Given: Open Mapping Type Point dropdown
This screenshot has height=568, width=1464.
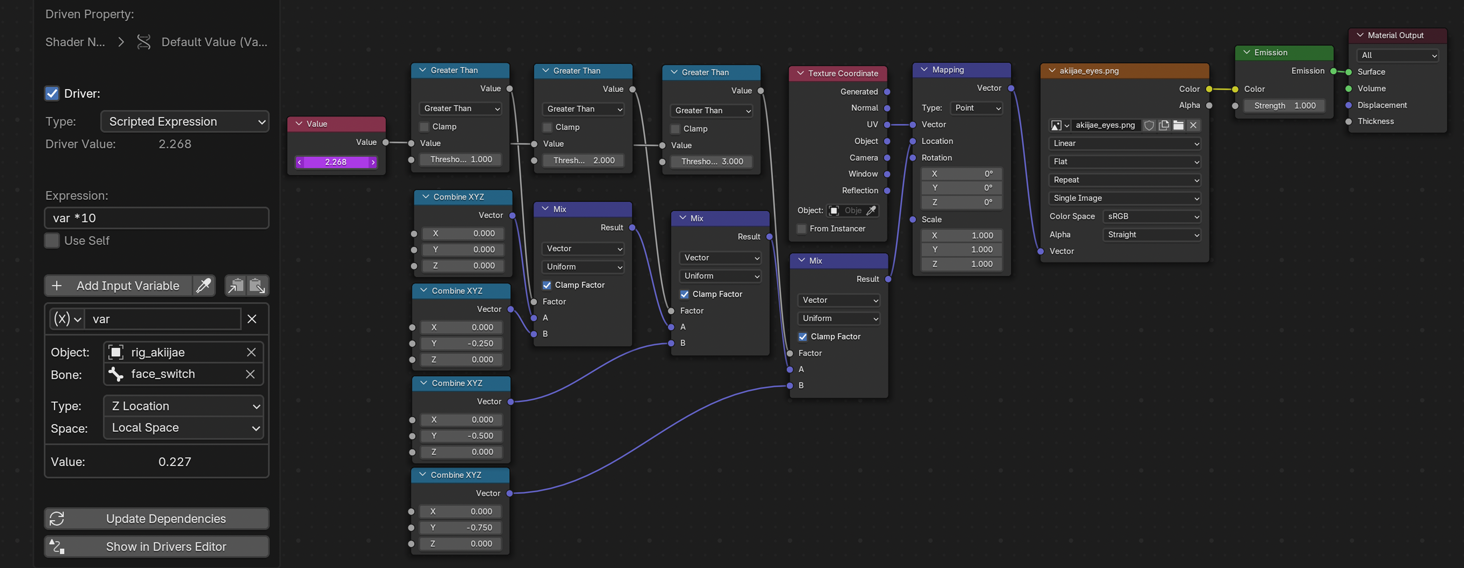Looking at the screenshot, I should pos(976,108).
